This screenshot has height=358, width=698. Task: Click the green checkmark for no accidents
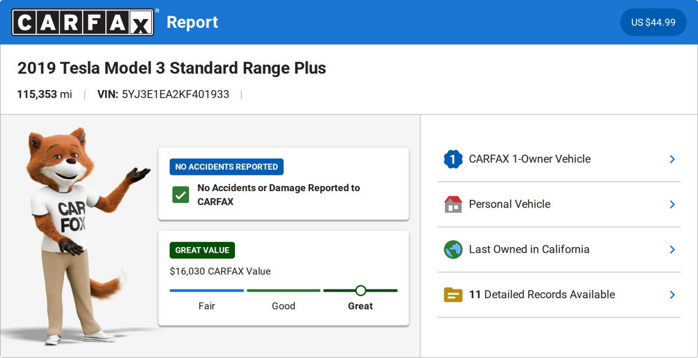[180, 195]
